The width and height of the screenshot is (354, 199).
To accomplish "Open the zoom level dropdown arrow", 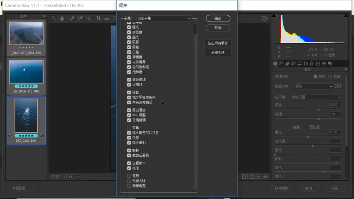I will [x=79, y=177].
